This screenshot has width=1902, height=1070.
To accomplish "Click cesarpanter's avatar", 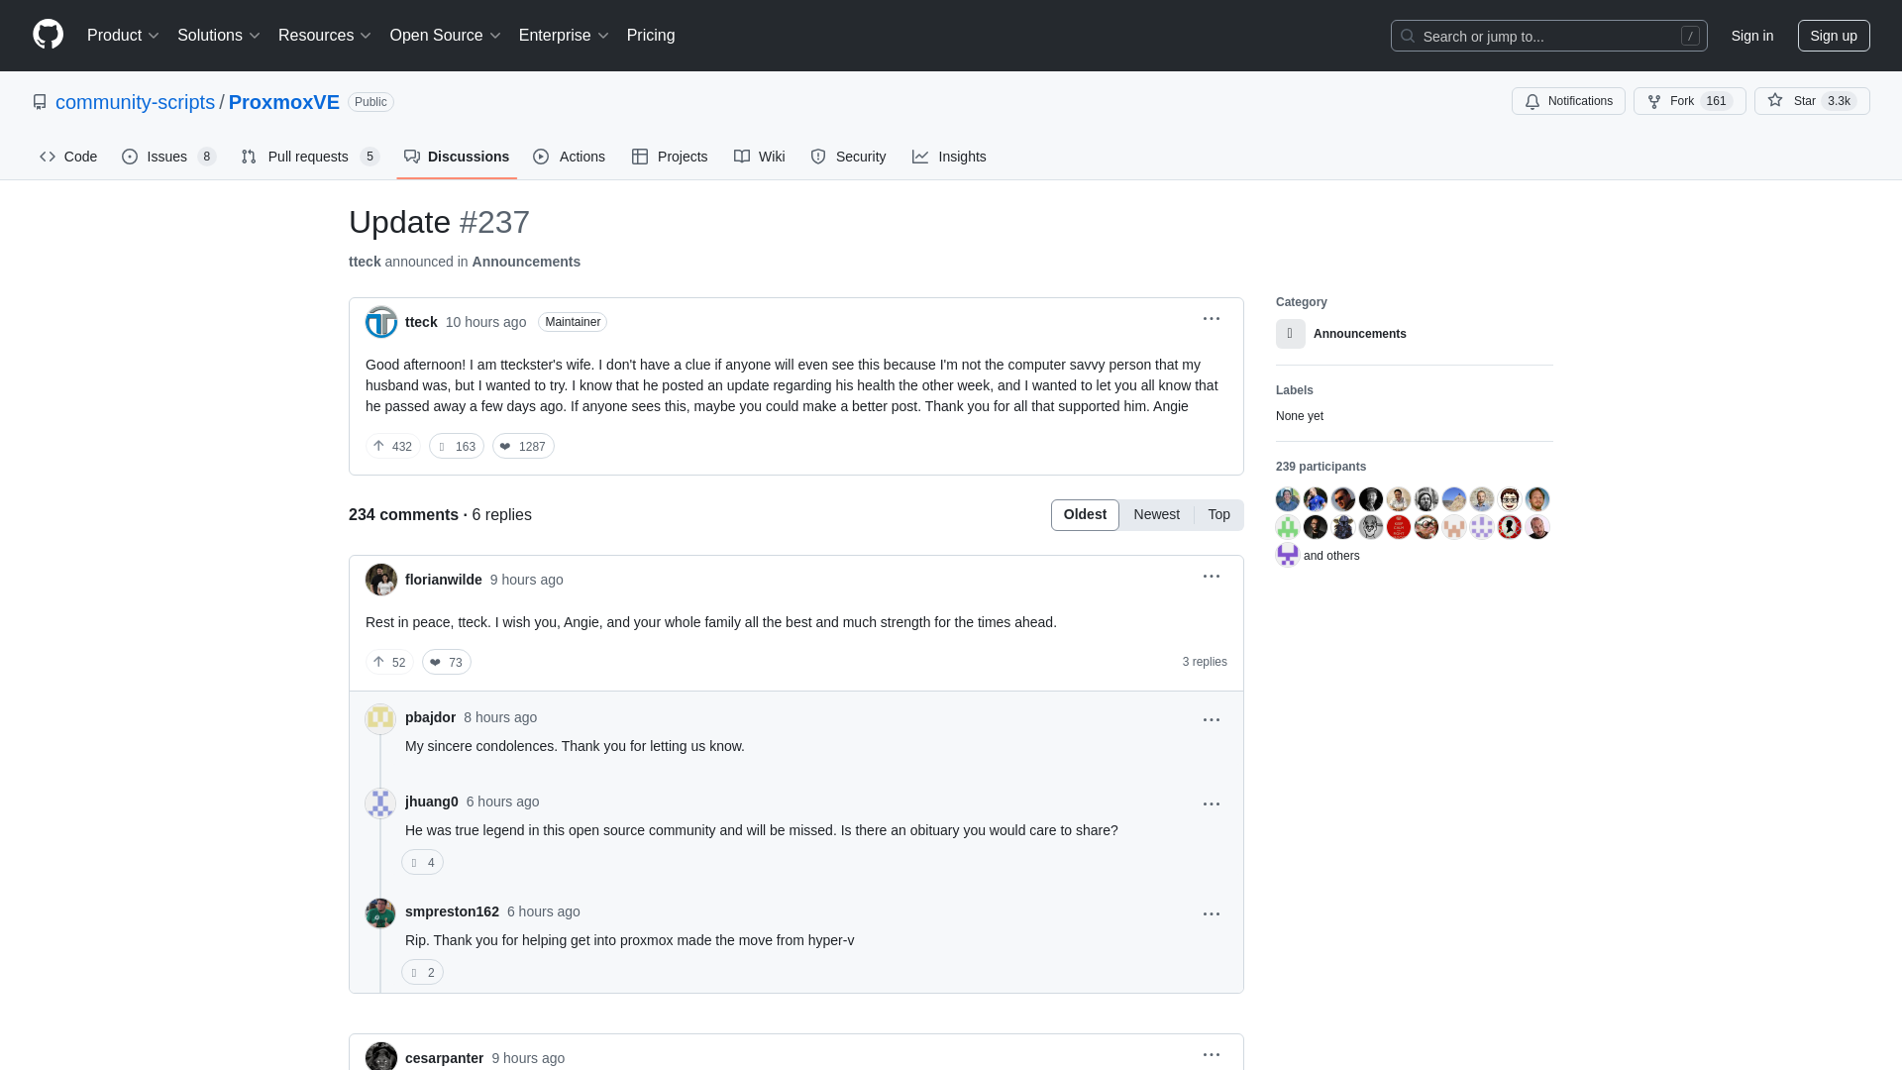I will click(x=381, y=1057).
